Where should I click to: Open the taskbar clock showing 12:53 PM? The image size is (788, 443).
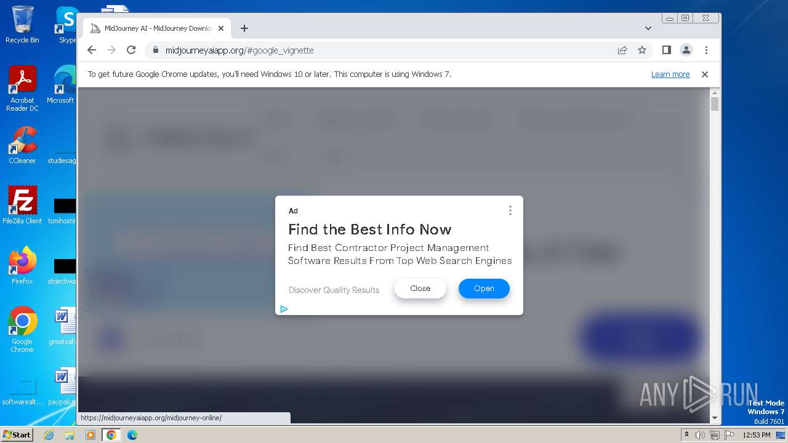(x=756, y=435)
